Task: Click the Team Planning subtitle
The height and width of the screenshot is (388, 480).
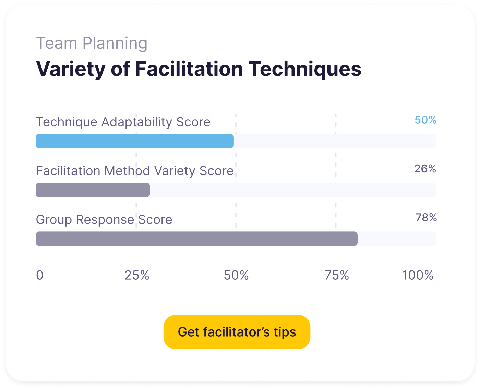Action: 92,44
